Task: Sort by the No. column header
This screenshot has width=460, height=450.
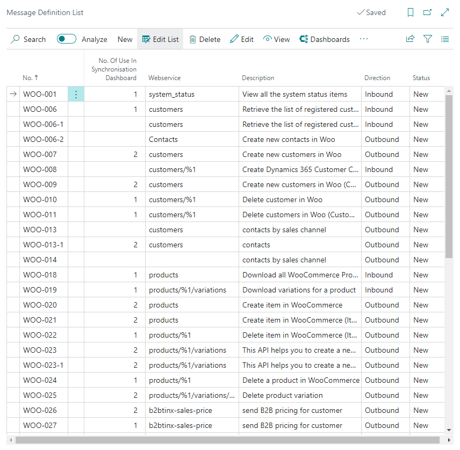Action: pyautogui.click(x=31, y=78)
